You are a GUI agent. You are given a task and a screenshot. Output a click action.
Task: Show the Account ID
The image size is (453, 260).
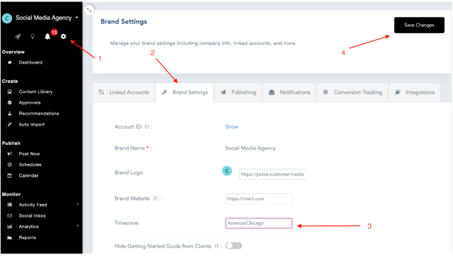pyautogui.click(x=231, y=127)
